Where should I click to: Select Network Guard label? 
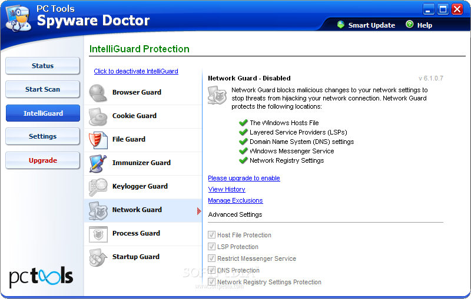[137, 210]
